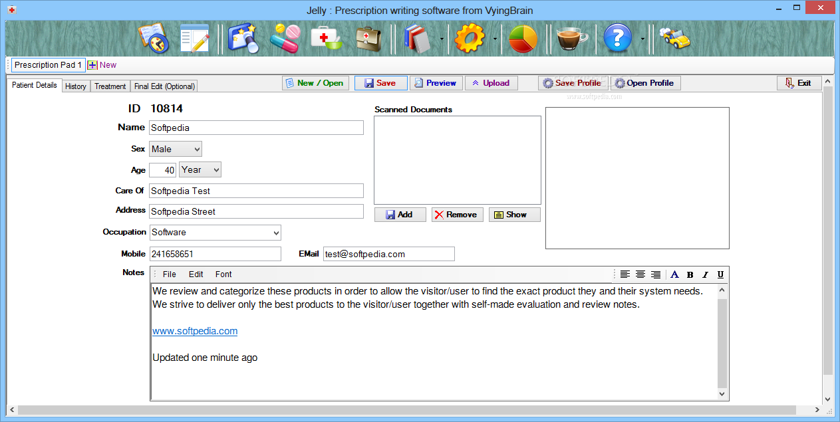Screen dimensions: 840x422
Task: Click the EMail text field
Action: [x=389, y=254]
